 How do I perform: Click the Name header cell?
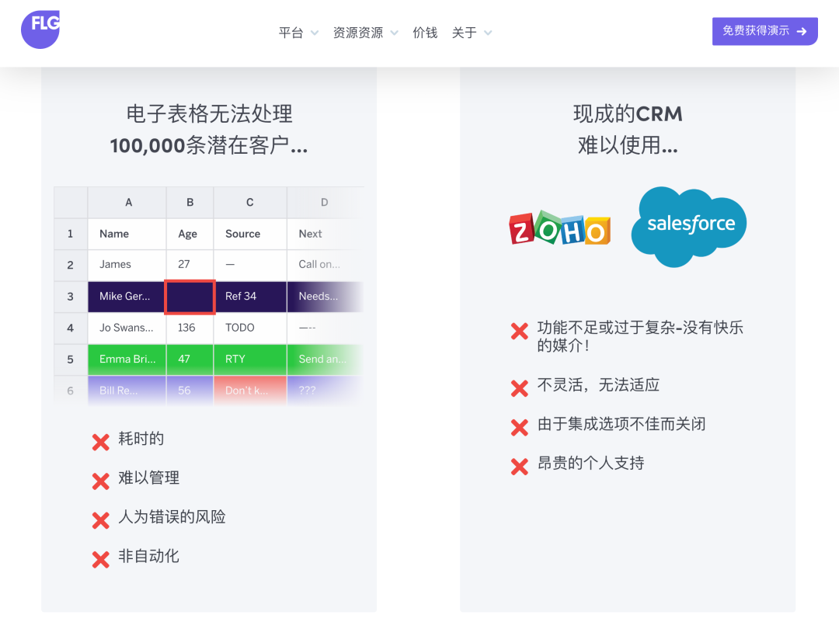(127, 234)
